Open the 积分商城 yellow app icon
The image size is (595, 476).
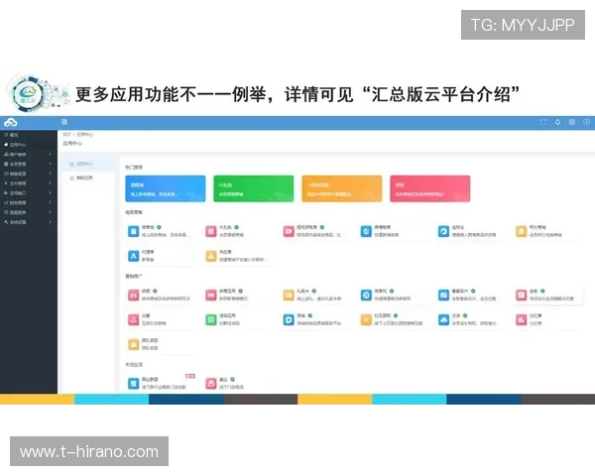(522, 231)
